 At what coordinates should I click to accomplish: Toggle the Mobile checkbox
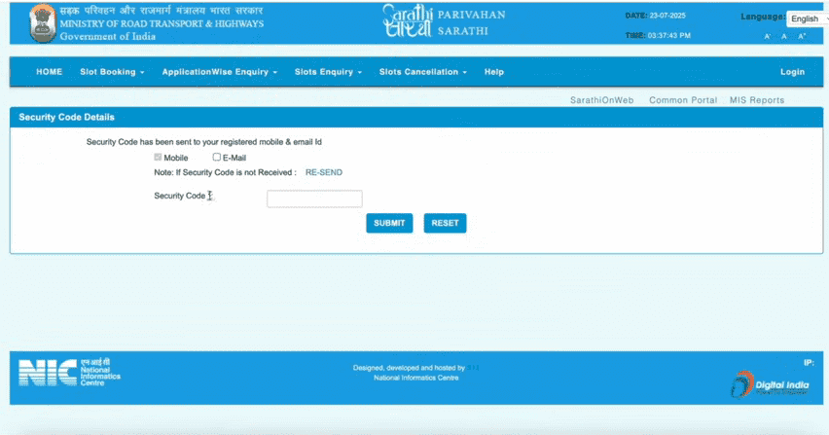point(159,158)
